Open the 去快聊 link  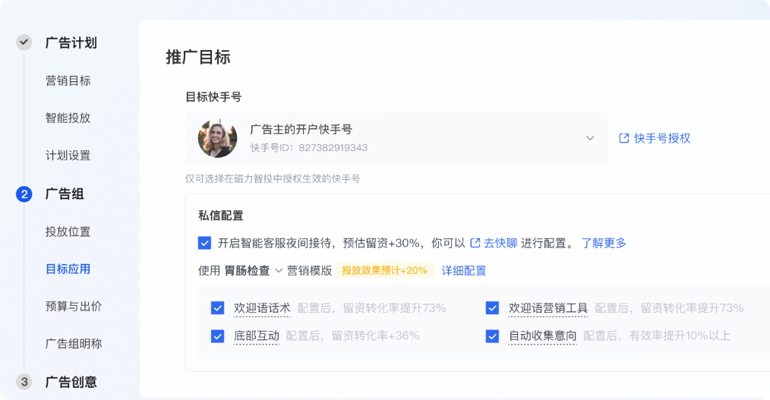click(500, 243)
